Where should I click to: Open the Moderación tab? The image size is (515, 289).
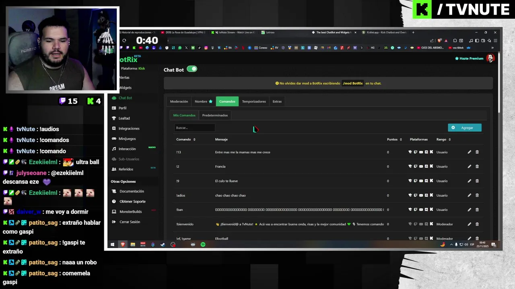tap(179, 102)
